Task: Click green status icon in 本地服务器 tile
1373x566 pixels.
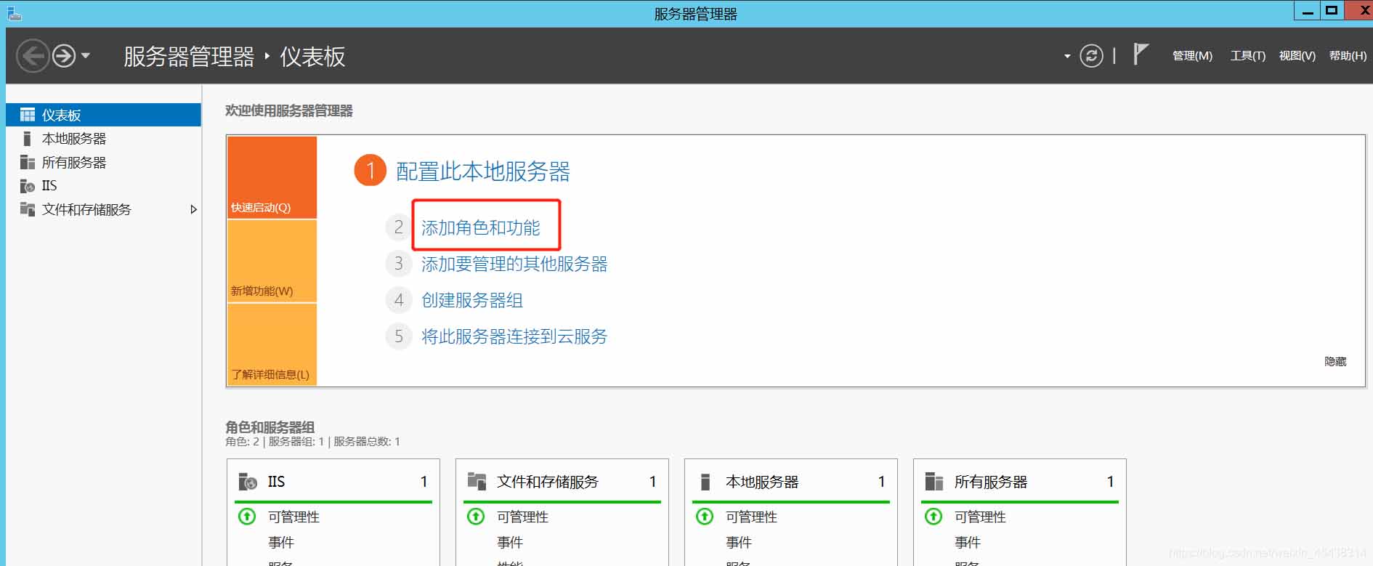Action: coord(705,517)
